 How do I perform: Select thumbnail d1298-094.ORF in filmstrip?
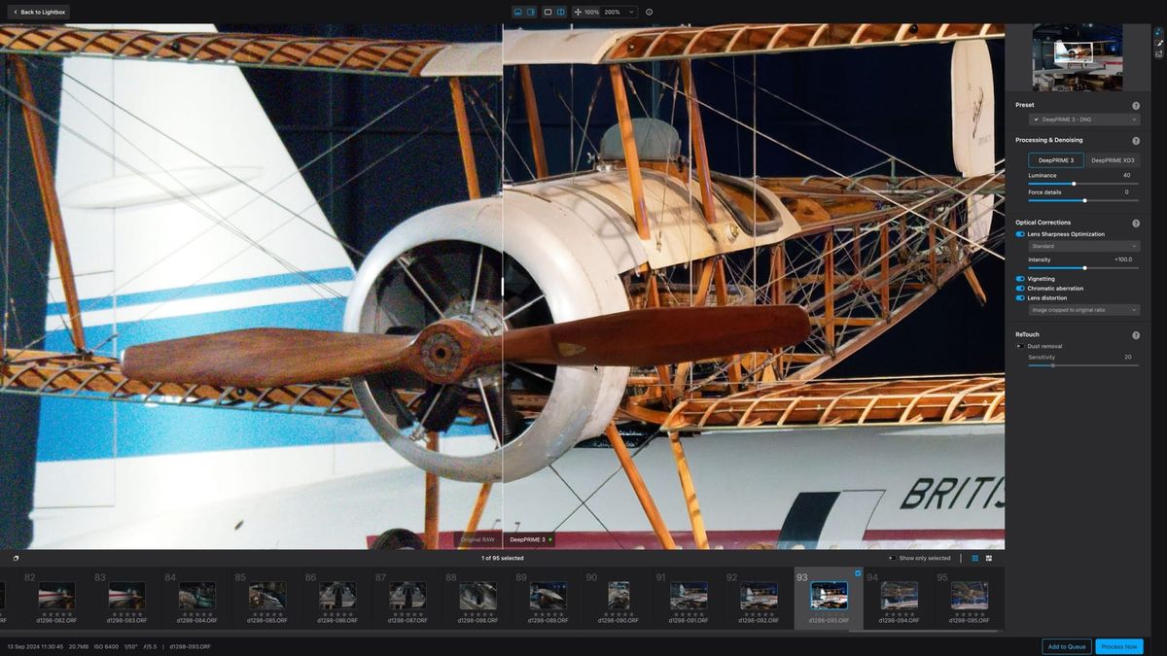900,596
